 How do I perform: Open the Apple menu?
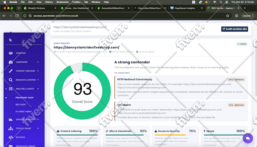tap(5, 2)
